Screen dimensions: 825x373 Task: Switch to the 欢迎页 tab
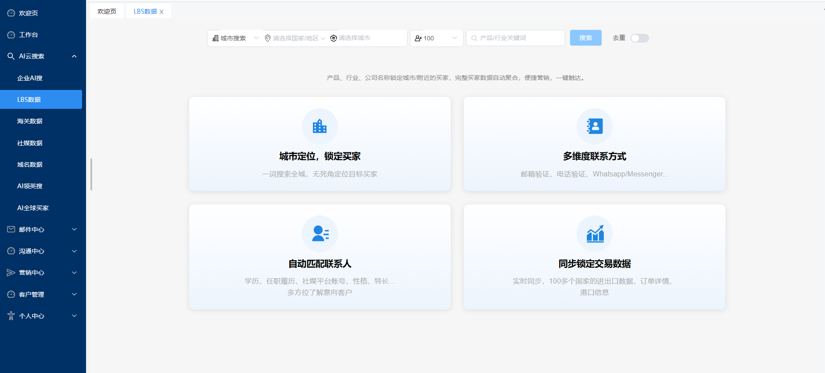(107, 11)
